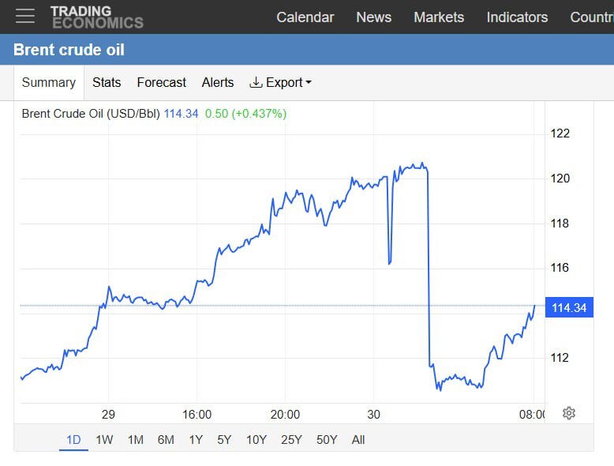The image size is (614, 466).
Task: Select the 1W time range
Action: [104, 440]
